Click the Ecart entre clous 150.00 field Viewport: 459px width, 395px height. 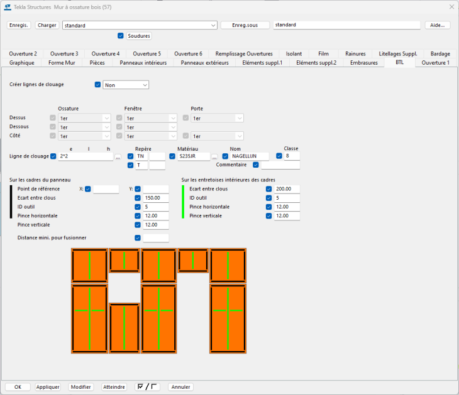(x=156, y=198)
